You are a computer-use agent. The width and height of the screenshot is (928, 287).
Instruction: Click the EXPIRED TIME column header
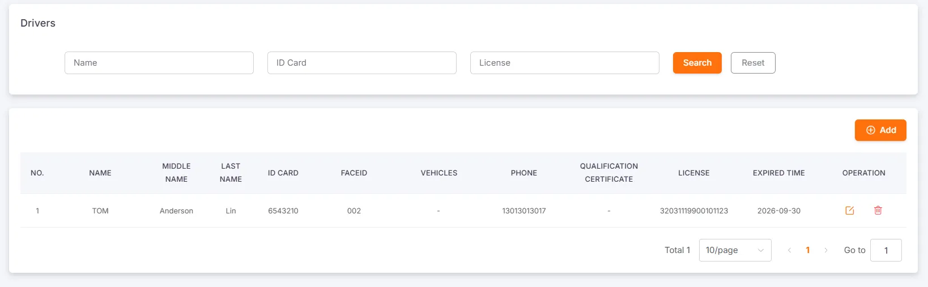779,173
